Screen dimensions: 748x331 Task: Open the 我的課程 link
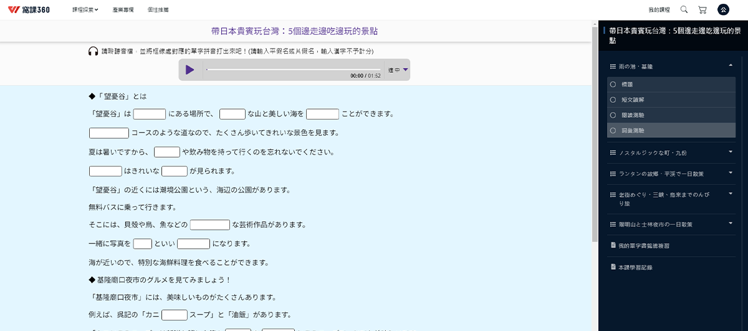click(x=658, y=10)
